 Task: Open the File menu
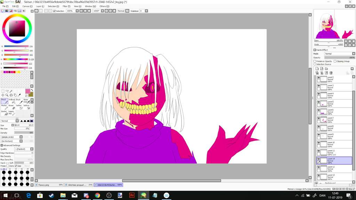(x=6, y=6)
